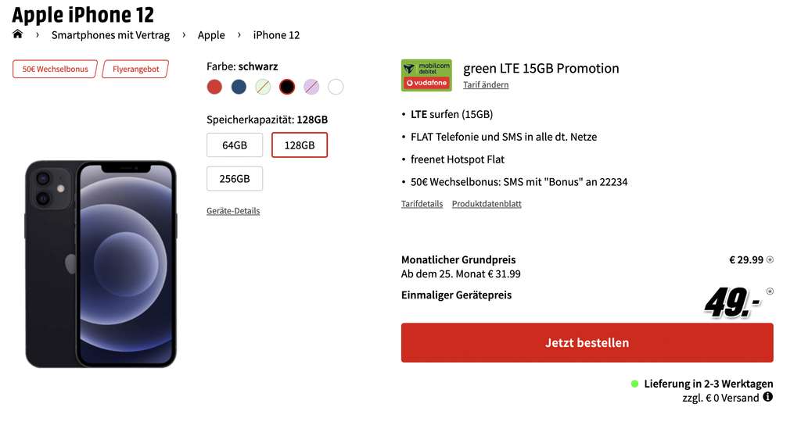Choose the 128GB storage option
801x429 pixels.
300,145
